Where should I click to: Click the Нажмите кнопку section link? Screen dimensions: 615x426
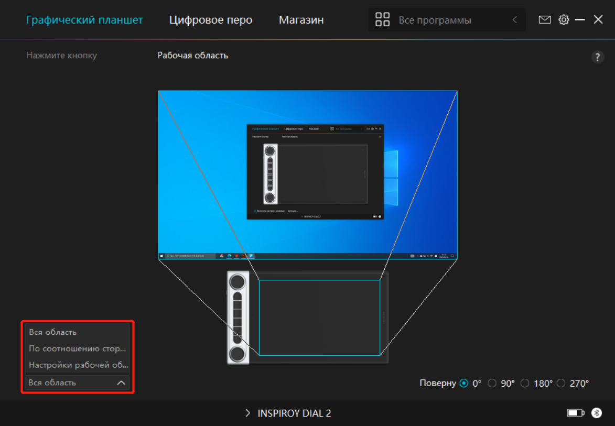(x=61, y=55)
